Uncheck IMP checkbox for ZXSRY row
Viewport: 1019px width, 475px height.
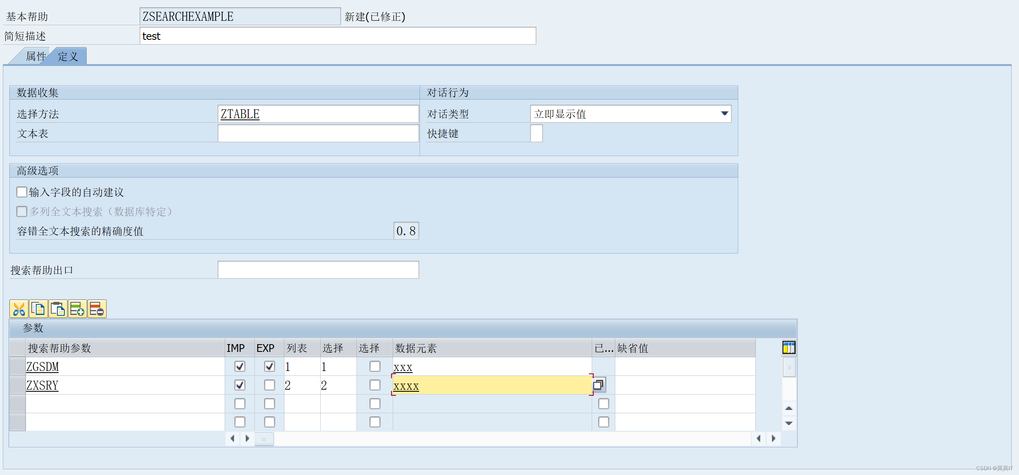[x=240, y=385]
